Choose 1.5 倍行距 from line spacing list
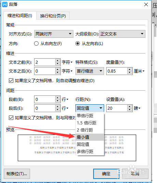Image resolution: width=157 pixels, height=183 pixels. pos(90,123)
